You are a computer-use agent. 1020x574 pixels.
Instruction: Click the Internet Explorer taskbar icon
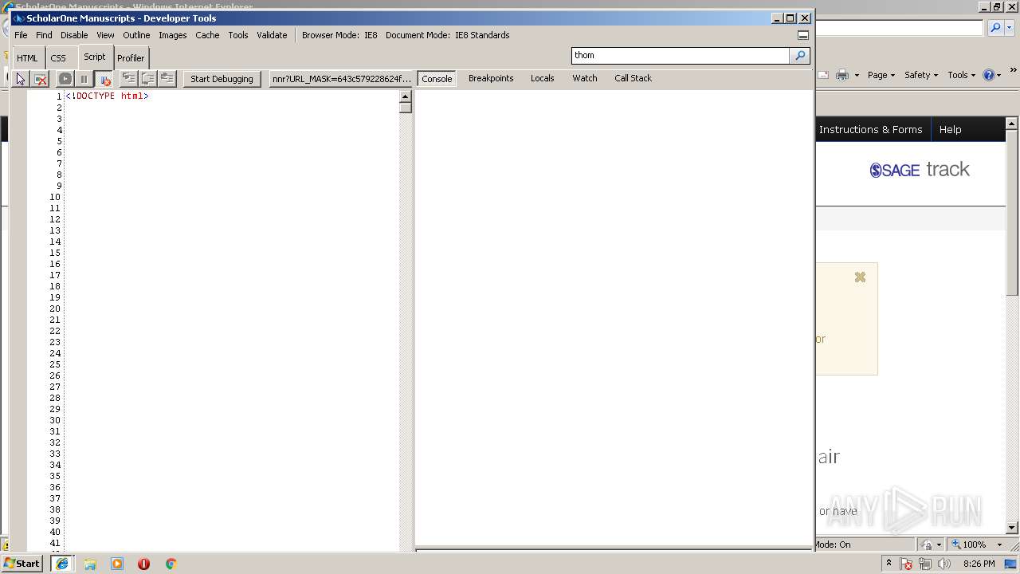click(62, 564)
